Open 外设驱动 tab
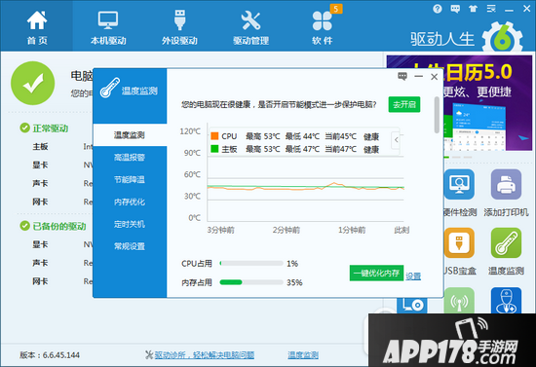Screen dimensions: 536x367 (x=179, y=27)
